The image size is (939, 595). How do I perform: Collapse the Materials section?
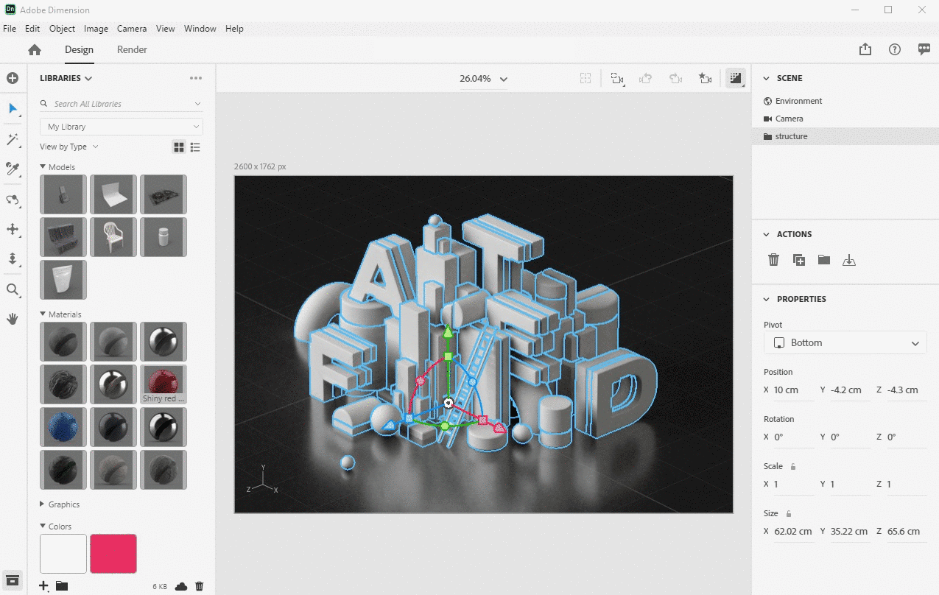43,314
